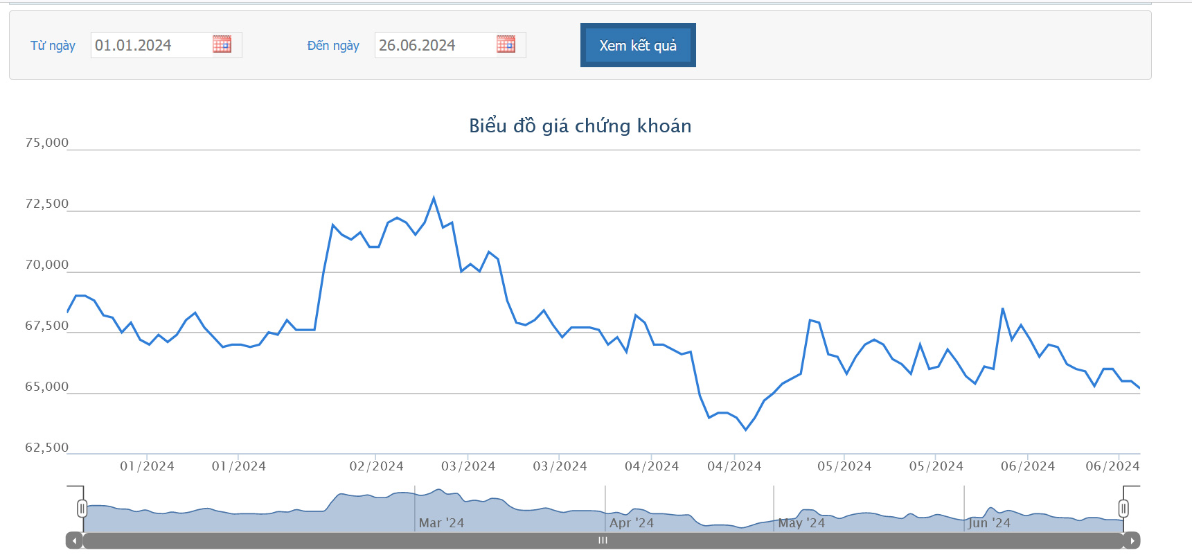The height and width of the screenshot is (555, 1192).
Task: Click the Từ ngày label
Action: (53, 46)
